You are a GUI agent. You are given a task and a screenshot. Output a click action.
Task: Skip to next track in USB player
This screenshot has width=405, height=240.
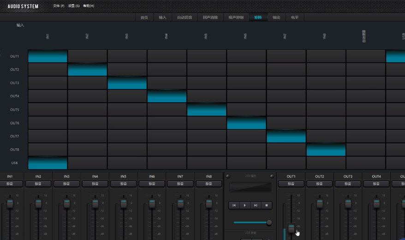[256, 205]
